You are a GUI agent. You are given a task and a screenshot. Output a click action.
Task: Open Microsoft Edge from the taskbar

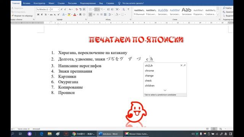[42, 134]
